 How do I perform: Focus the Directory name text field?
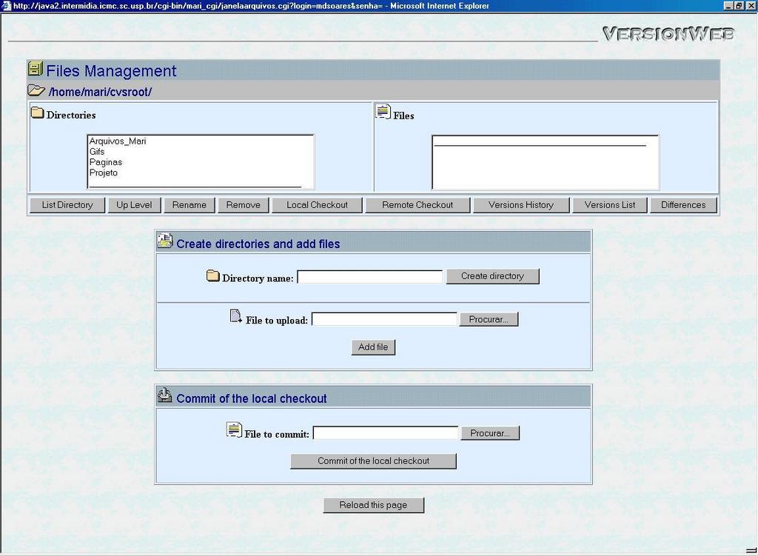pos(369,277)
